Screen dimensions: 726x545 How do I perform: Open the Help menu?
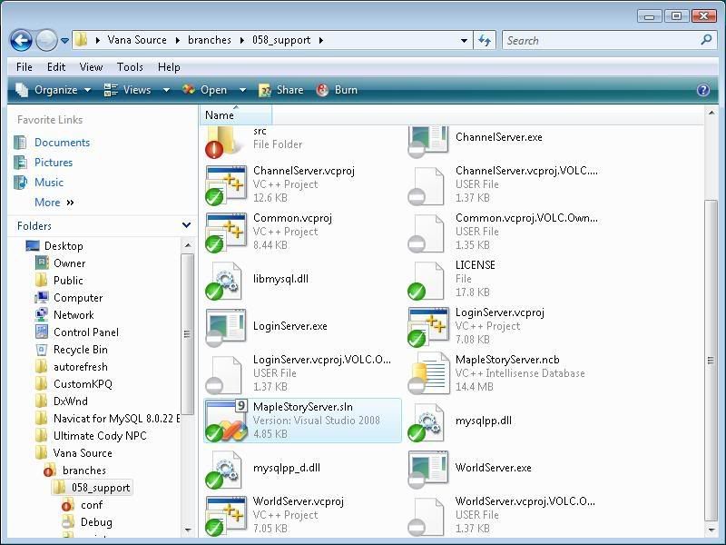(x=169, y=67)
